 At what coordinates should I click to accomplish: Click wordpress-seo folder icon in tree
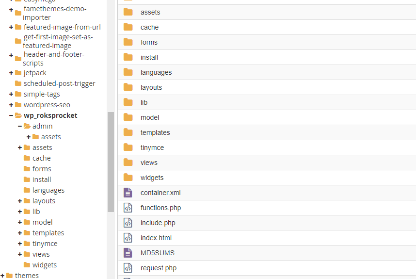[x=18, y=105]
